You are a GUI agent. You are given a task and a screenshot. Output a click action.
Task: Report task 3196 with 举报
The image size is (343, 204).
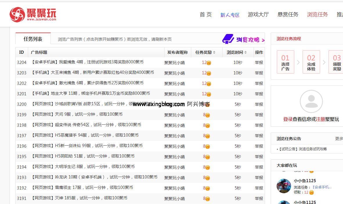[x=259, y=146]
